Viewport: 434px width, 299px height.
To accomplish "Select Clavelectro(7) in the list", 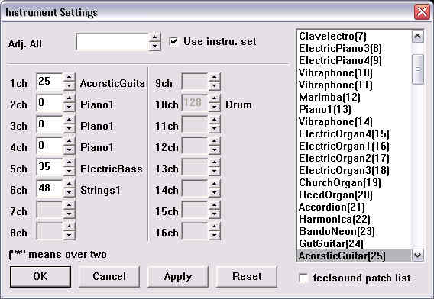I will coord(354,36).
